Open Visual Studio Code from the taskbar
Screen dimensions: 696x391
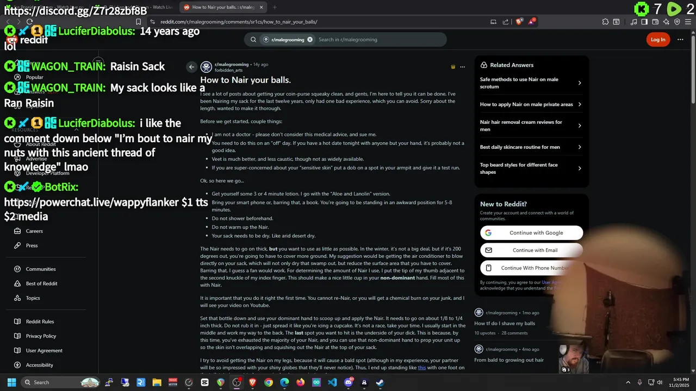[x=332, y=382]
